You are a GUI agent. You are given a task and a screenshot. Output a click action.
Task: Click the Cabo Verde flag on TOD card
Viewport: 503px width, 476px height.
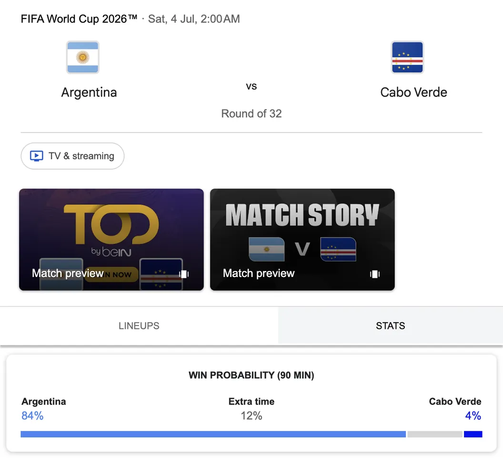161,274
